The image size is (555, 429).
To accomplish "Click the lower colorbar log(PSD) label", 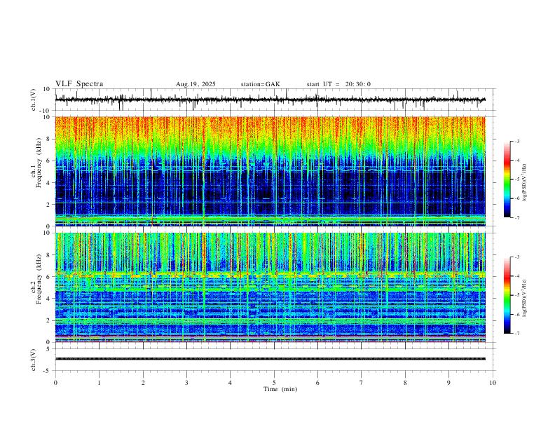I will pyautogui.click(x=525, y=298).
